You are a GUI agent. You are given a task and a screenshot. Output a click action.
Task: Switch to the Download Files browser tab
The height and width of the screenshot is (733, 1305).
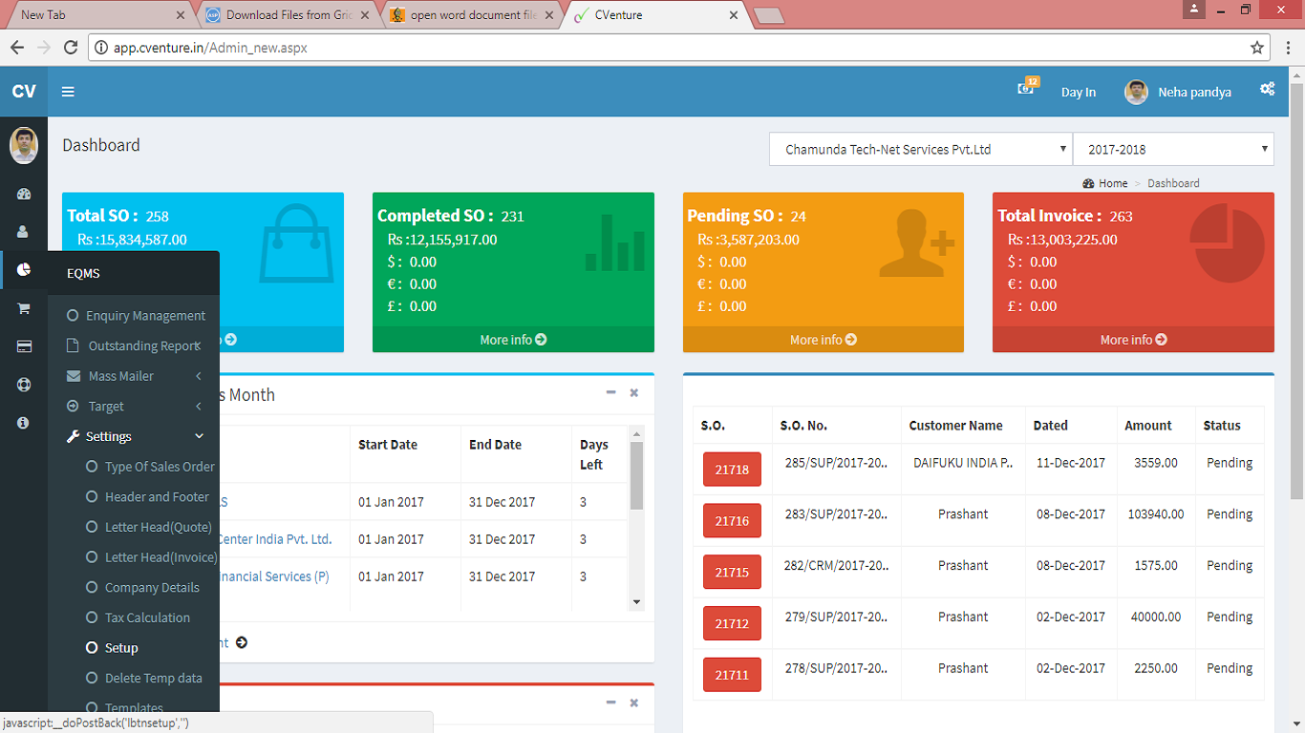coord(287,15)
